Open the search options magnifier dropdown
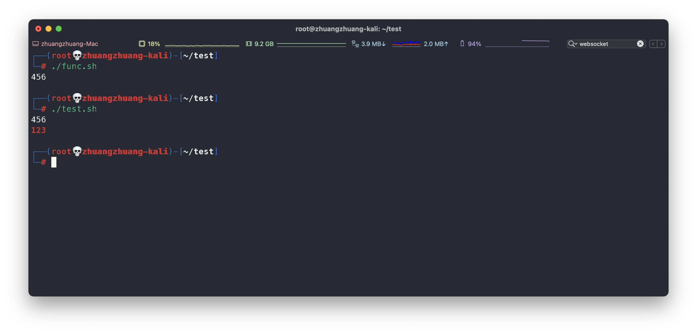Image resolution: width=697 pixels, height=334 pixels. click(573, 44)
